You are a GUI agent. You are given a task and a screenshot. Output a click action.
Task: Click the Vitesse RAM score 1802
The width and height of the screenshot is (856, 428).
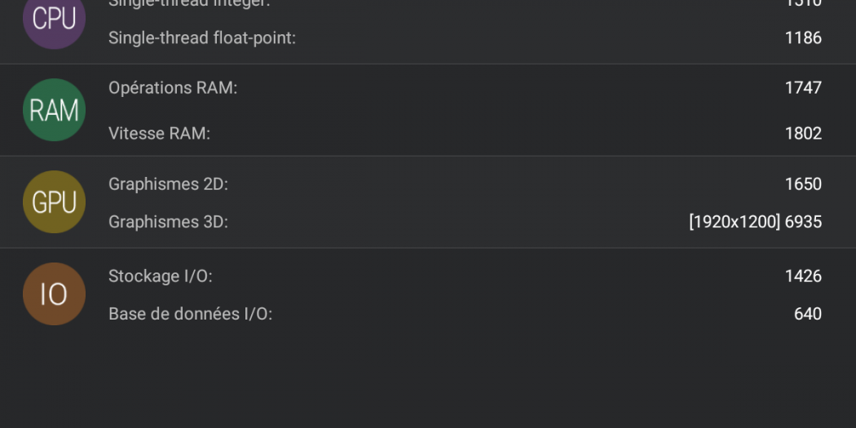tap(803, 134)
